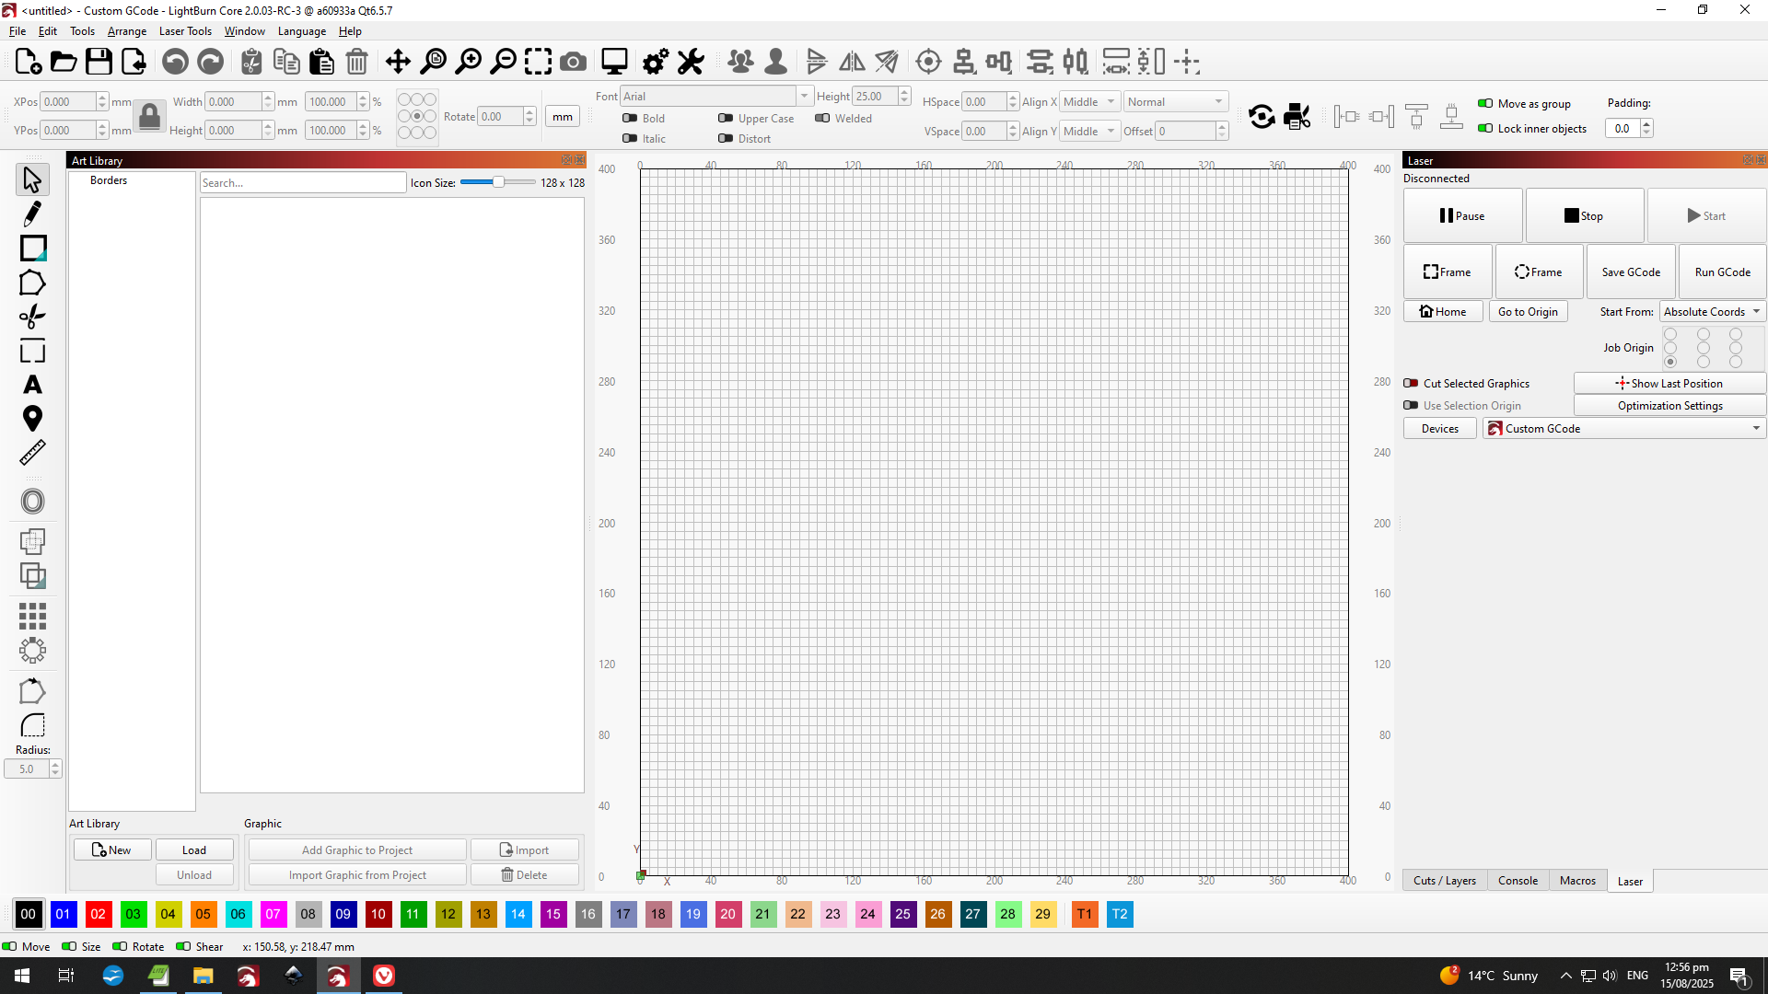Click the Delete trash can toolbar icon
The image size is (1768, 994).
tap(356, 63)
